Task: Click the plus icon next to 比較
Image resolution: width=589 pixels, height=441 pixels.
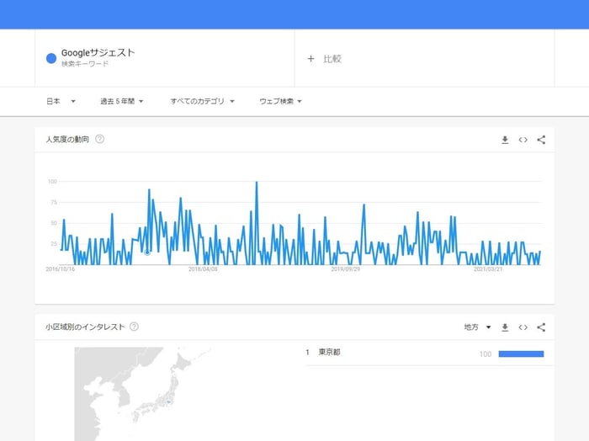Action: tap(310, 59)
